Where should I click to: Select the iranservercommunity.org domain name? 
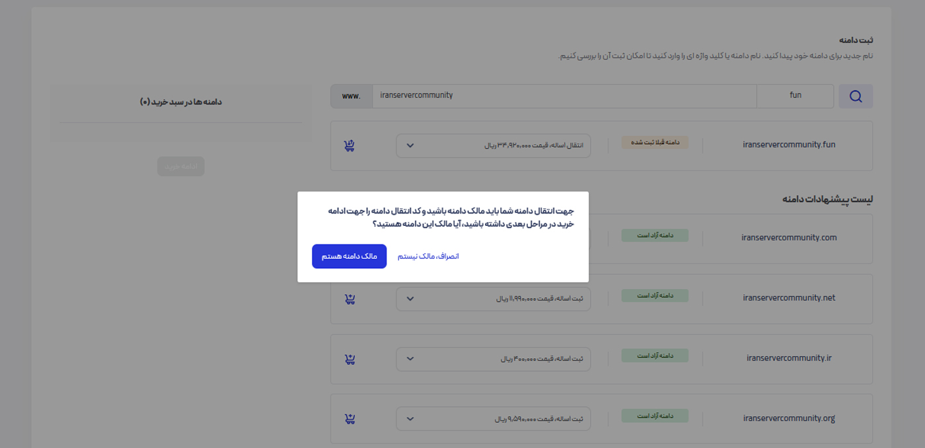tap(789, 418)
